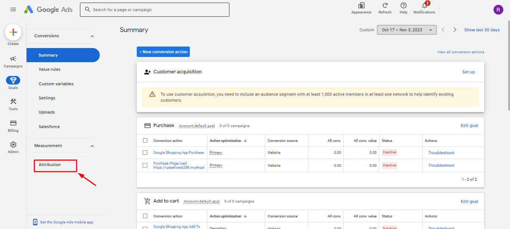Click Conversion source header in Purchase table
Viewport: 510px width, 229px height.
[x=282, y=141]
